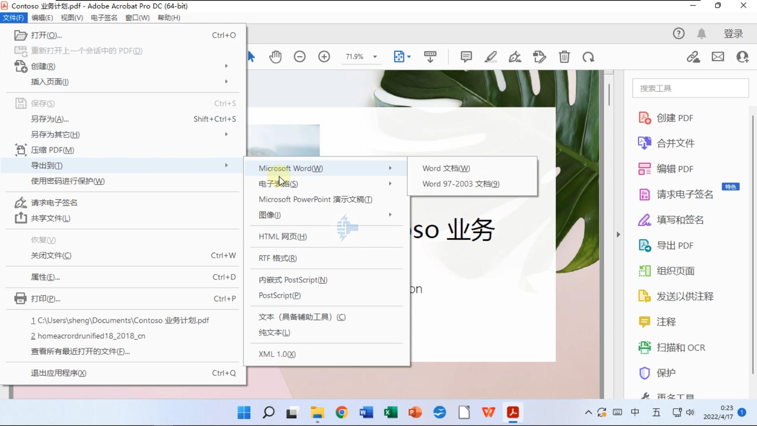The width and height of the screenshot is (757, 426).
Task: Expand the 图像 export submenu
Action: coord(269,215)
